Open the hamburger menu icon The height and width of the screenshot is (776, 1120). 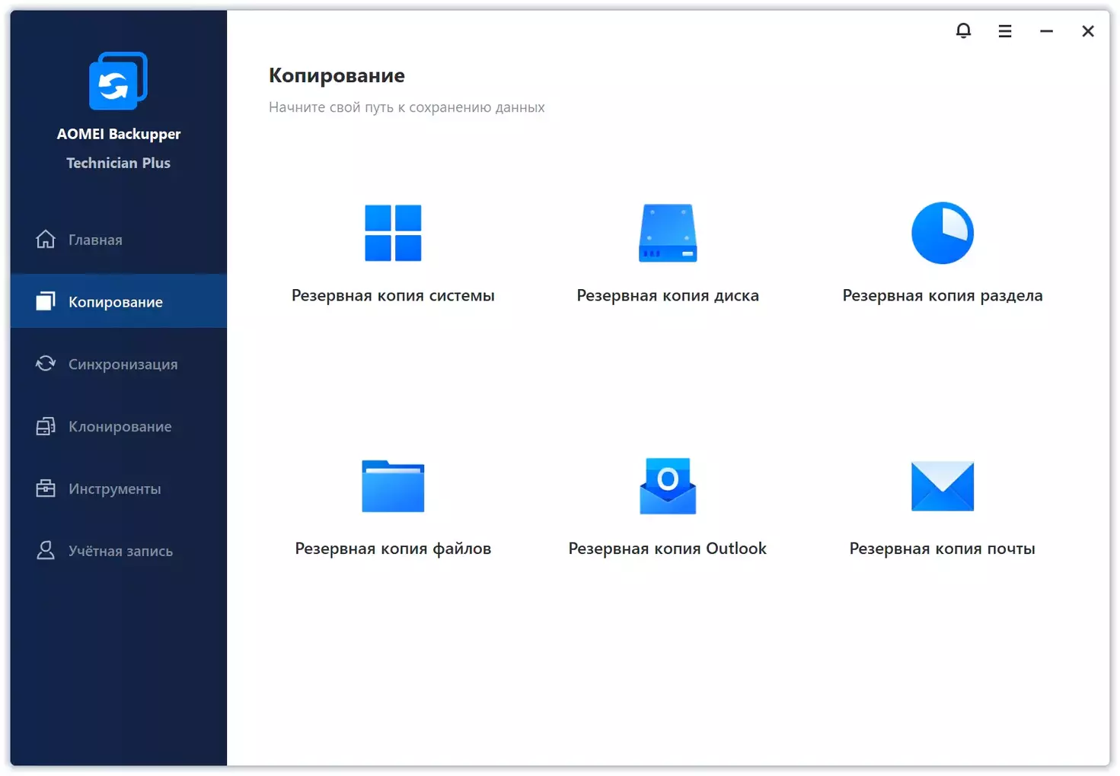[1005, 30]
